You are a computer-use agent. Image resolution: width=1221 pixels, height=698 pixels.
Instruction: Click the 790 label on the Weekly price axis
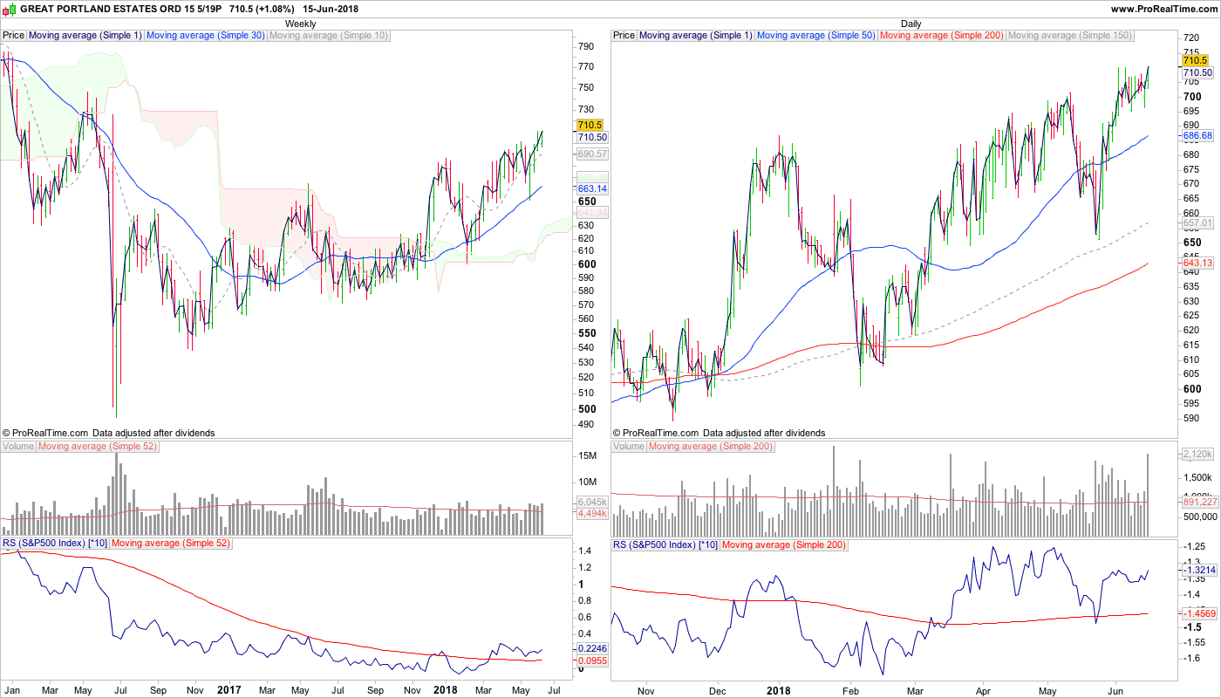586,47
